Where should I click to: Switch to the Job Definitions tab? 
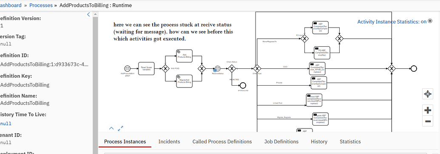click(281, 141)
